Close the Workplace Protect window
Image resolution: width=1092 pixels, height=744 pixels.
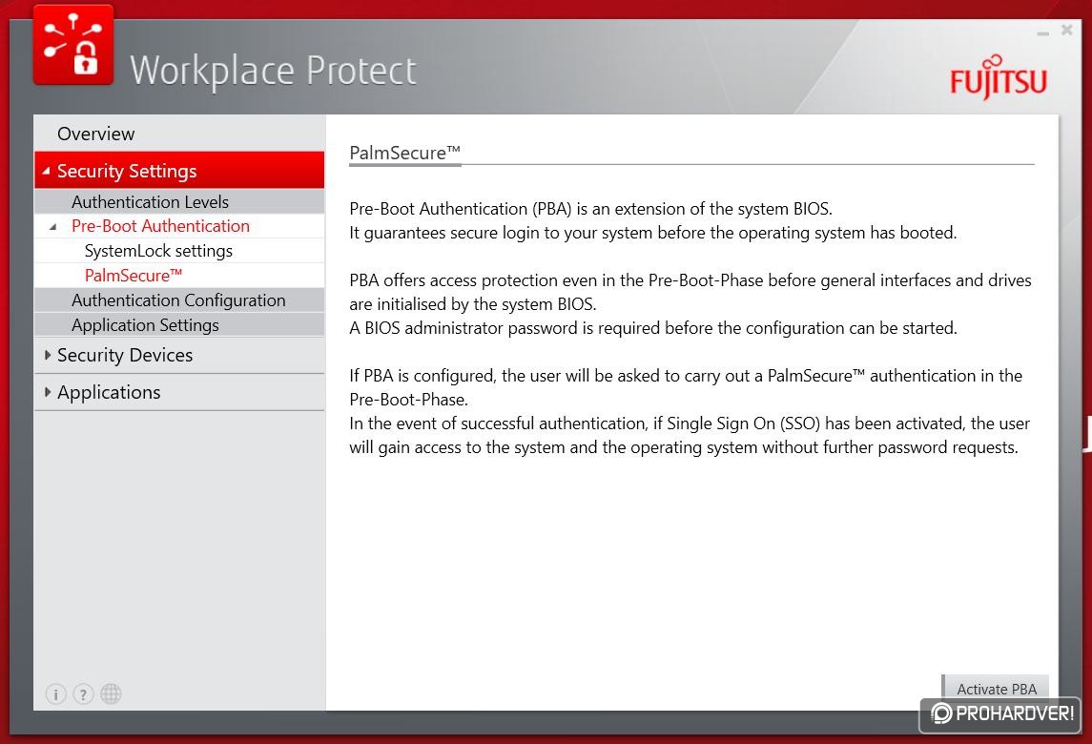coord(1067,30)
